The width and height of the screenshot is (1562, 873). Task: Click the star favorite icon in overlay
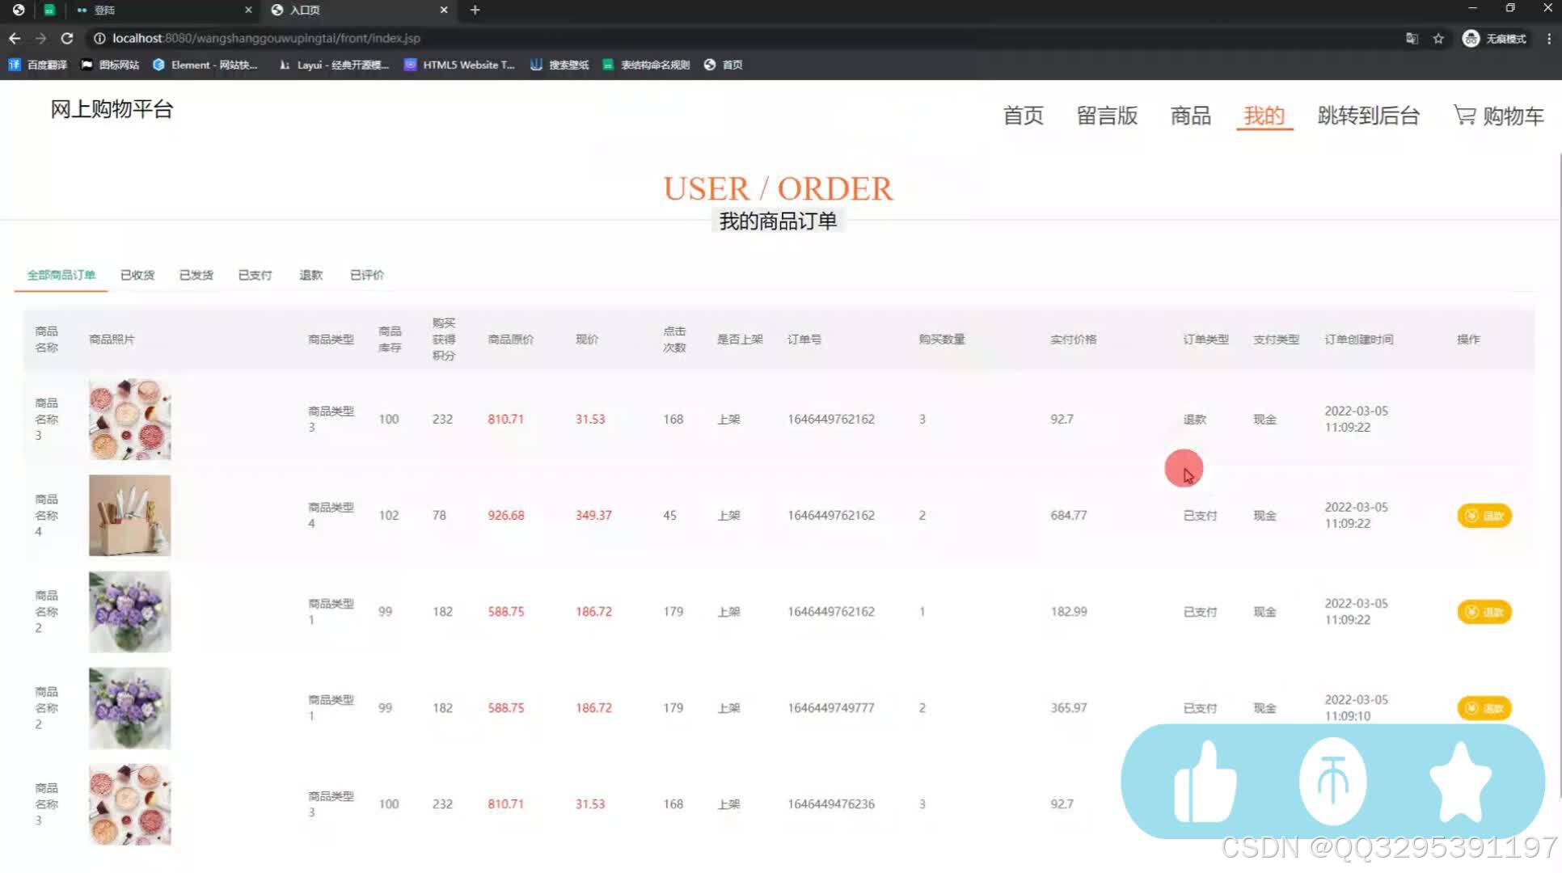[1460, 782]
